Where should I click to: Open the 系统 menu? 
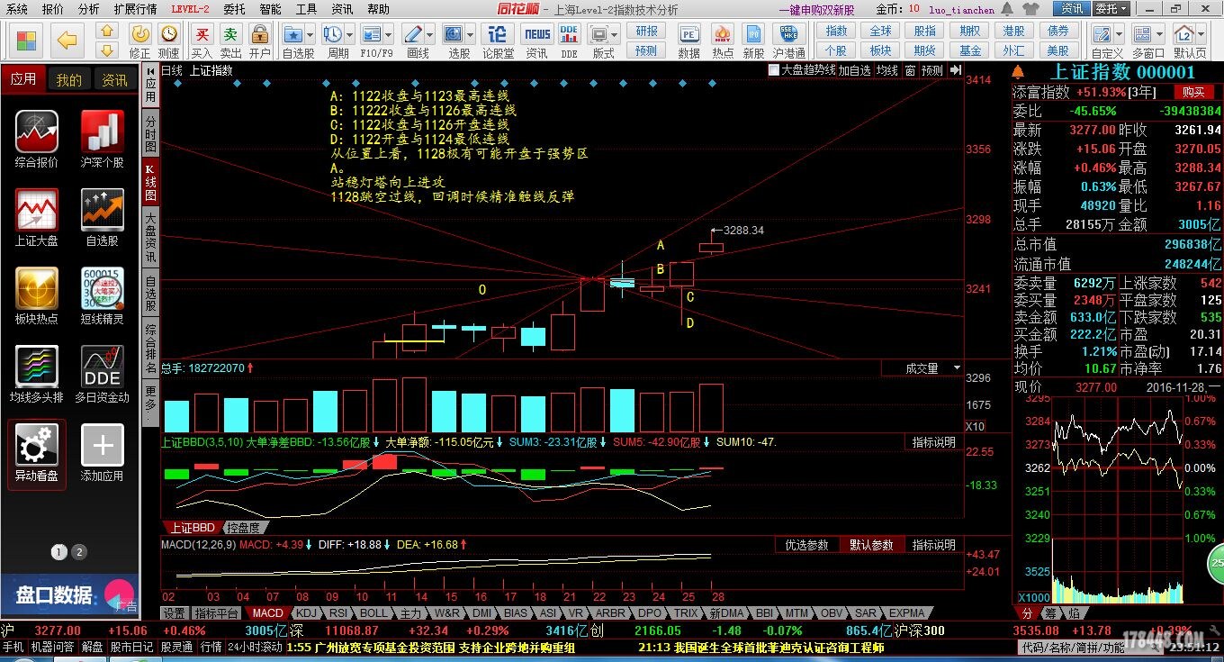click(16, 9)
